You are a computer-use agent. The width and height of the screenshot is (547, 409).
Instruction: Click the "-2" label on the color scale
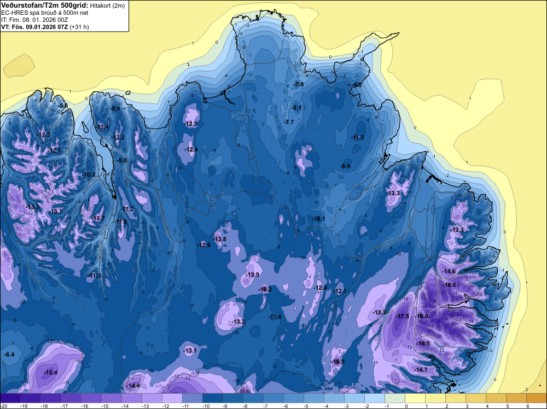(x=367, y=406)
